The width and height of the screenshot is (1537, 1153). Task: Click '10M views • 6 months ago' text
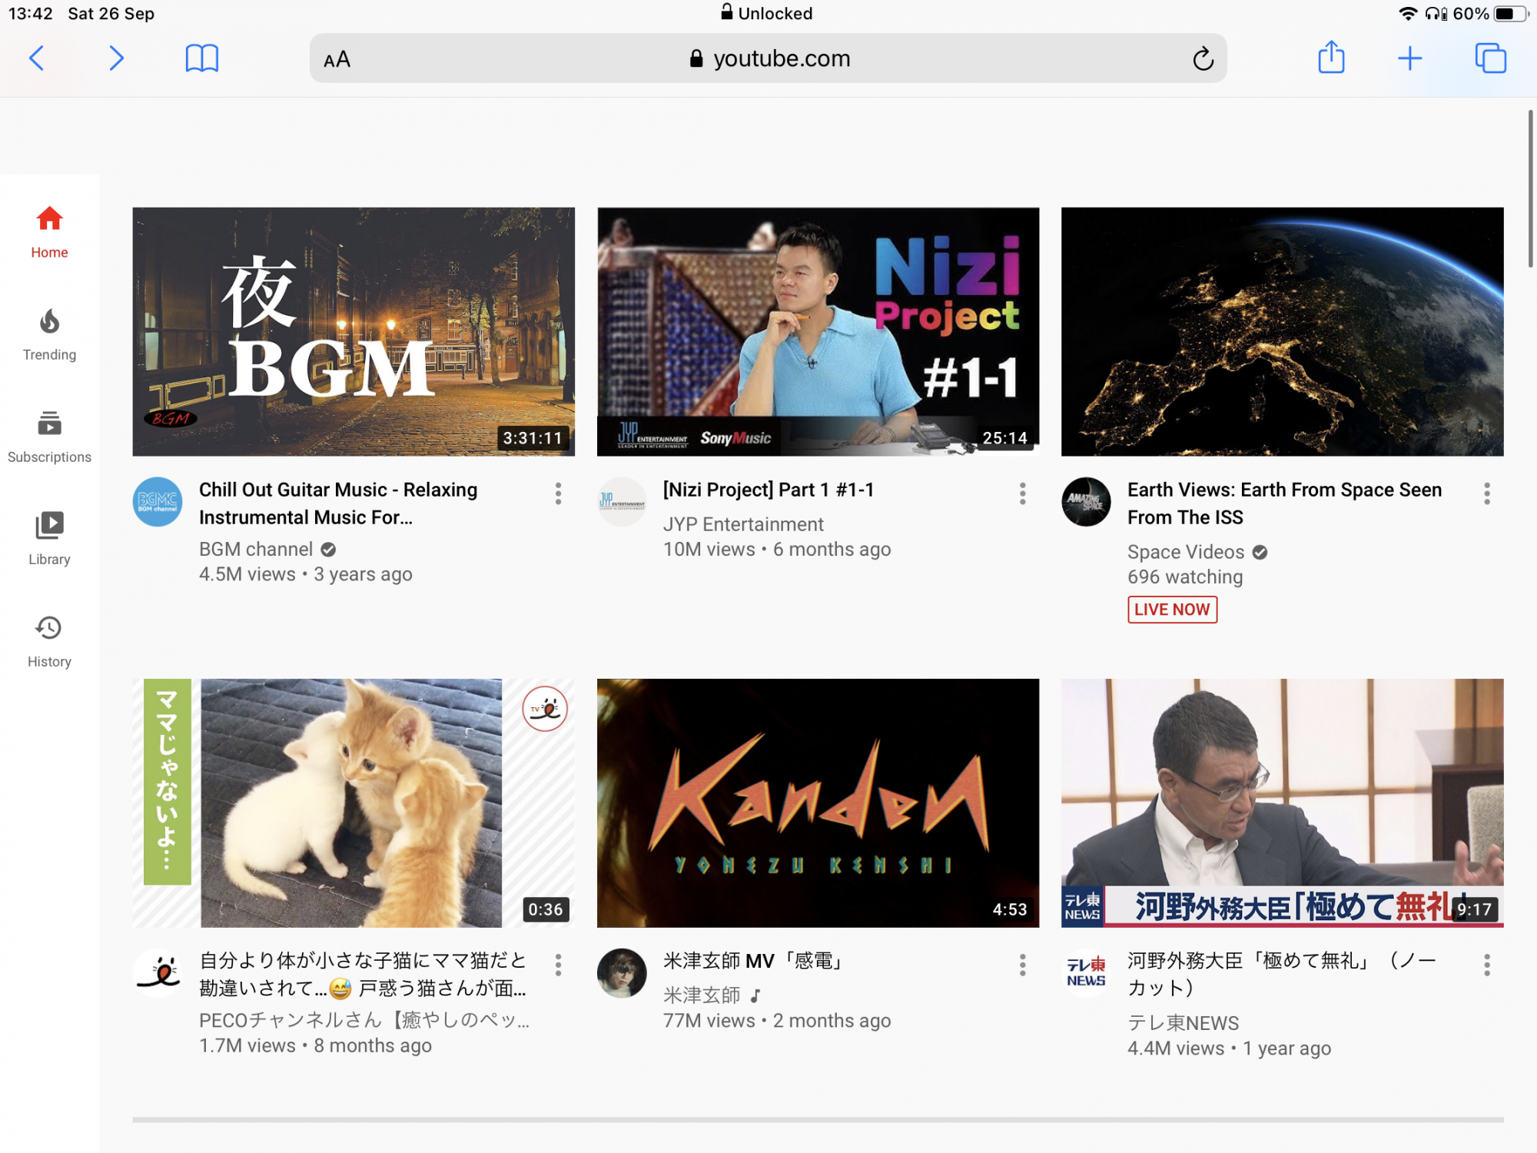pyautogui.click(x=777, y=549)
